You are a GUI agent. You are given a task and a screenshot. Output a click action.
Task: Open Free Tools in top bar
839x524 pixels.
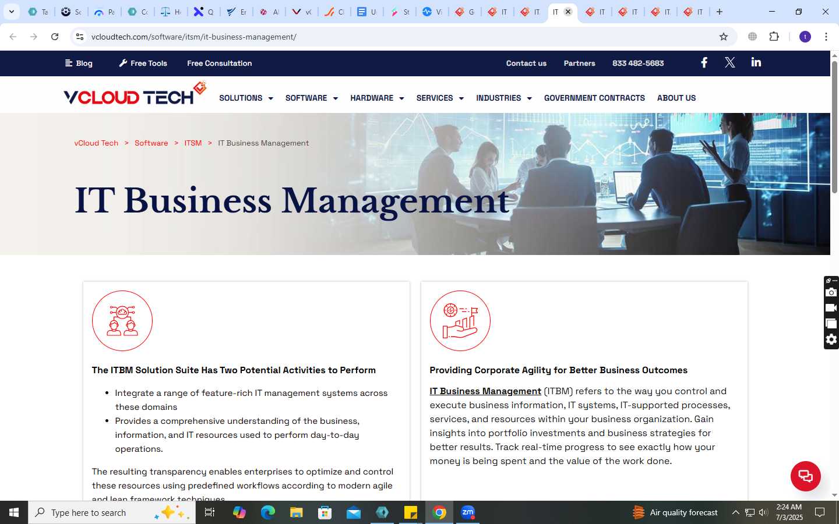point(143,63)
